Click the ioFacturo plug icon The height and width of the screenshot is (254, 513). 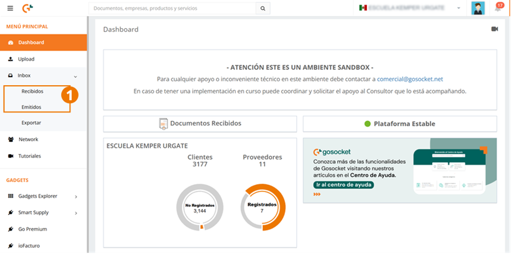coord(11,246)
